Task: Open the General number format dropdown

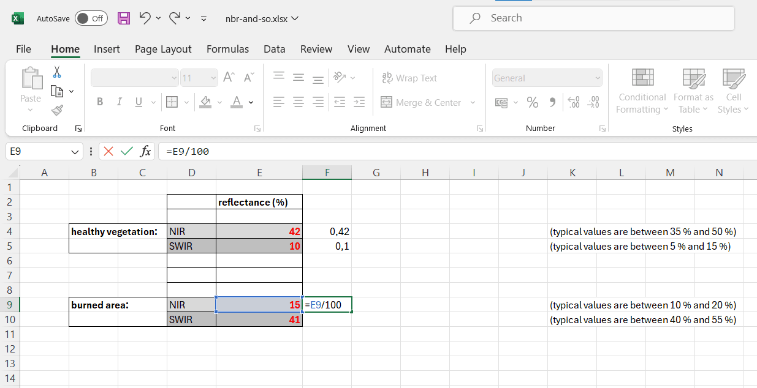Action: (x=597, y=78)
